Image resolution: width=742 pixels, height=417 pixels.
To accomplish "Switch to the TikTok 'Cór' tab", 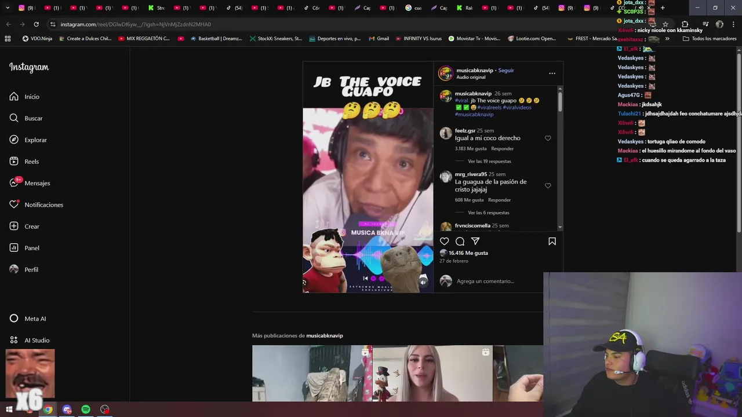I will (x=312, y=8).
